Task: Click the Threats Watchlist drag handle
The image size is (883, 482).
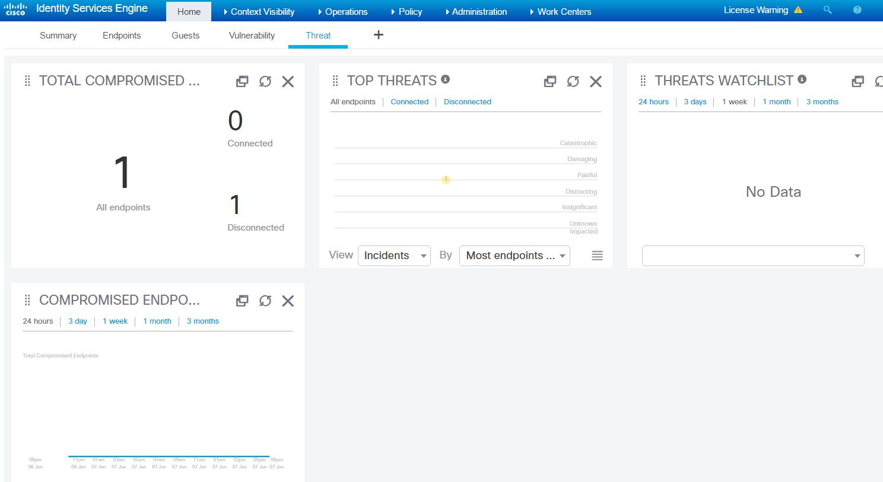Action: coord(643,81)
